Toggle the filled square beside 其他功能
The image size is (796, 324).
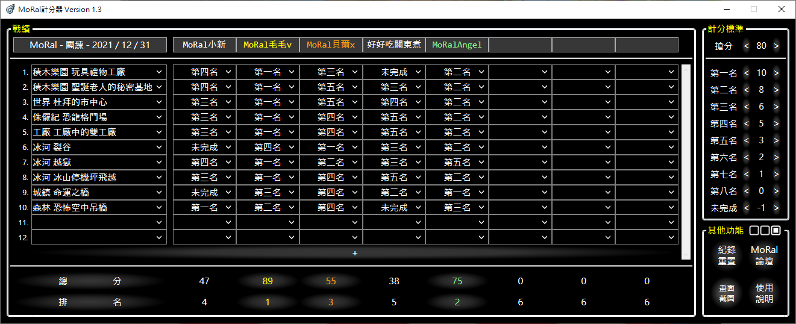pos(776,231)
